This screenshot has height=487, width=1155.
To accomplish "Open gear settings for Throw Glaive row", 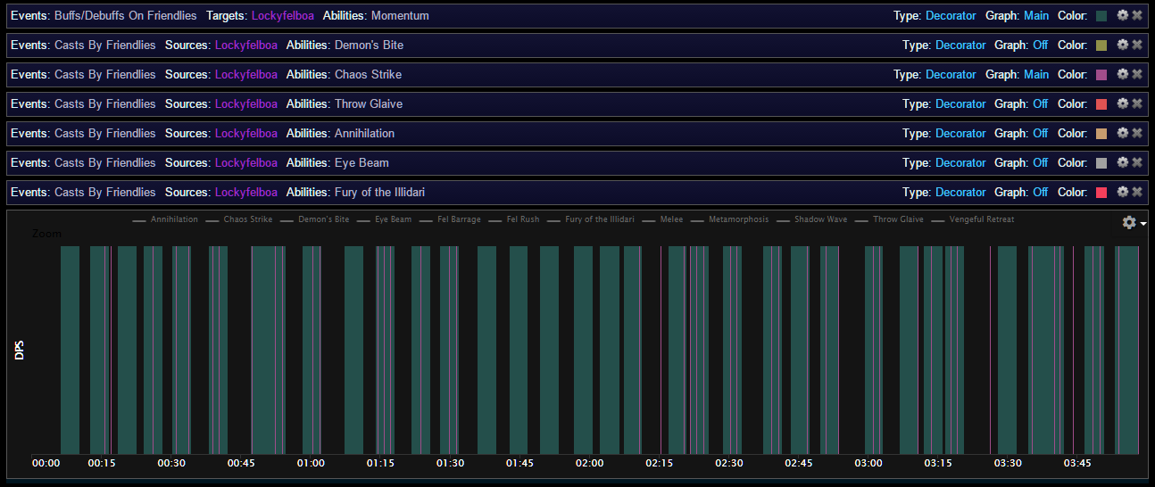I will (x=1123, y=103).
